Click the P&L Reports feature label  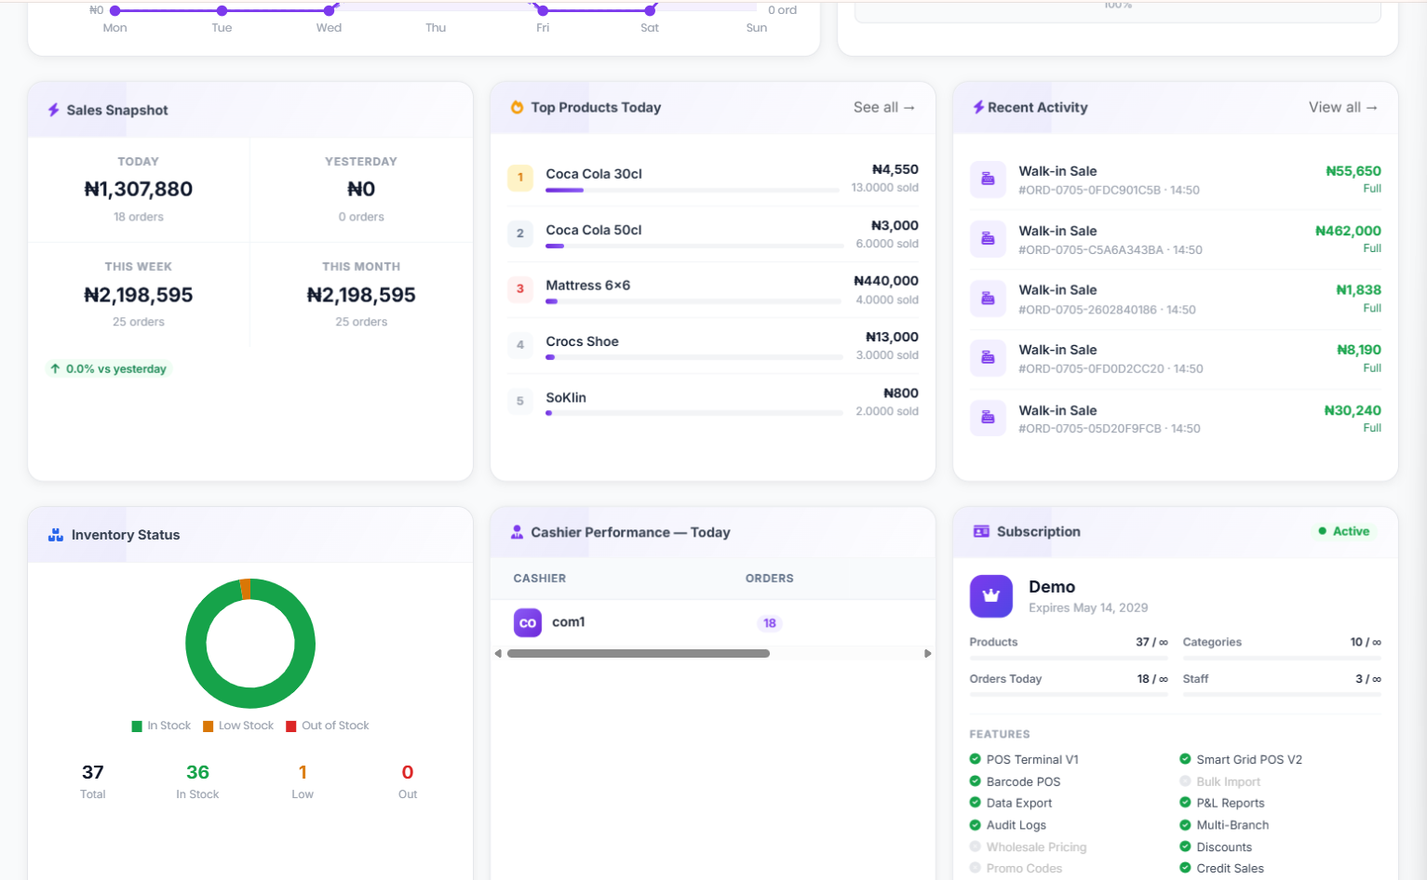(x=1231, y=803)
